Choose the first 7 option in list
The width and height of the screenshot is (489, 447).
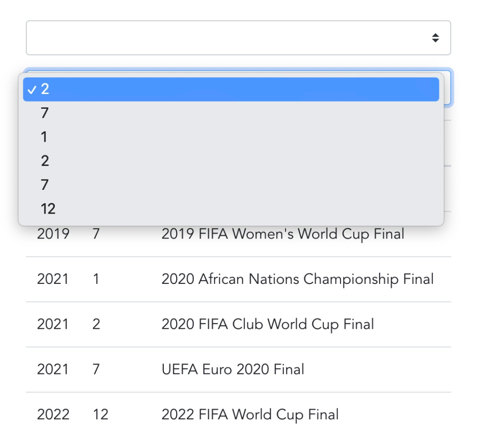click(231, 113)
